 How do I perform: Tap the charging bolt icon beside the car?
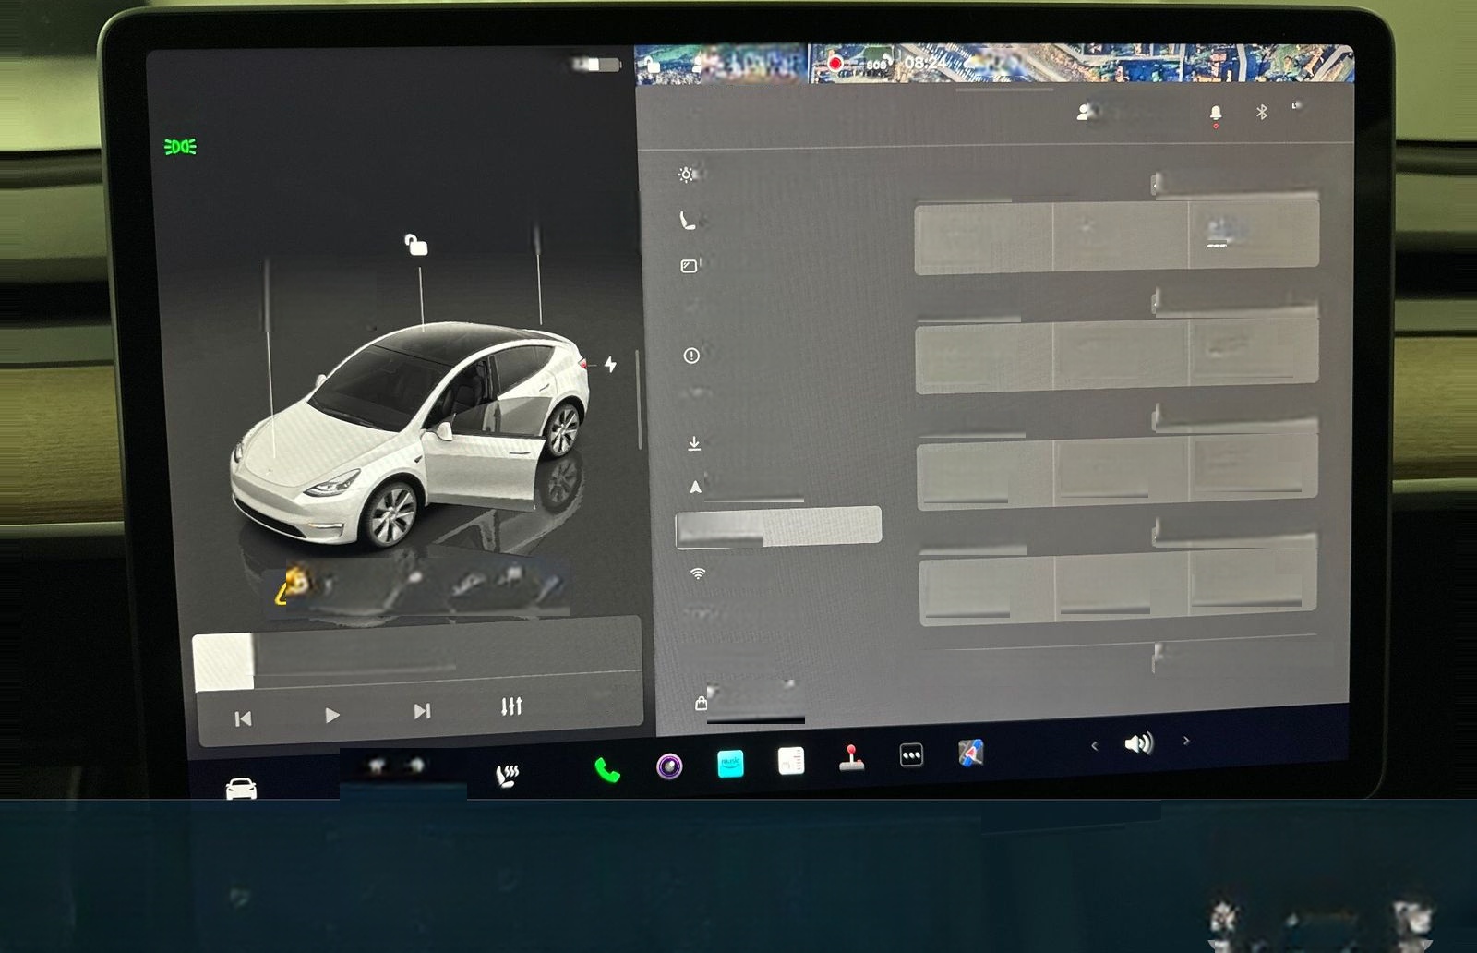[610, 364]
